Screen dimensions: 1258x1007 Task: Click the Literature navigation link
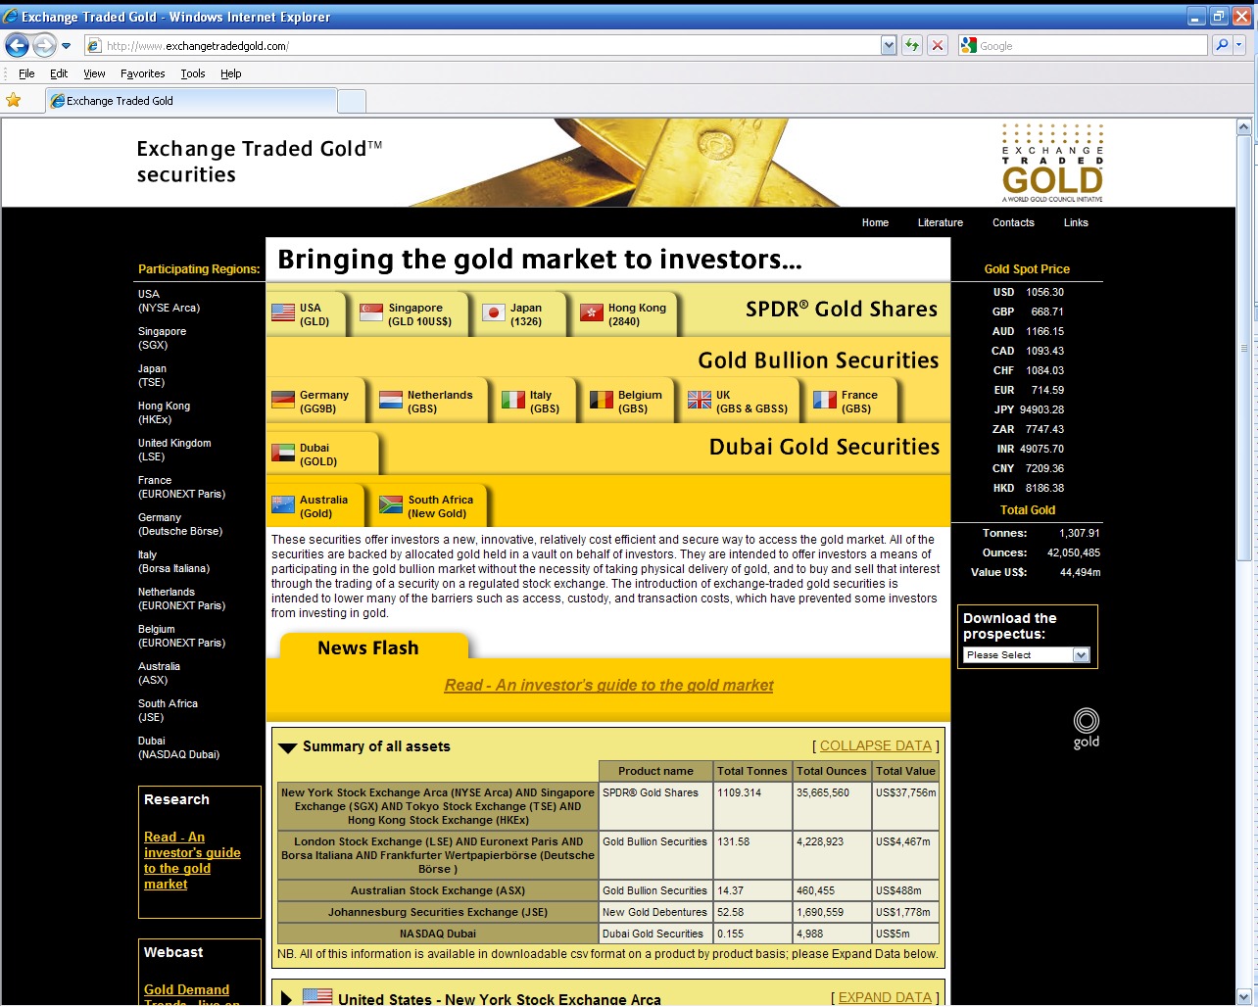point(940,222)
